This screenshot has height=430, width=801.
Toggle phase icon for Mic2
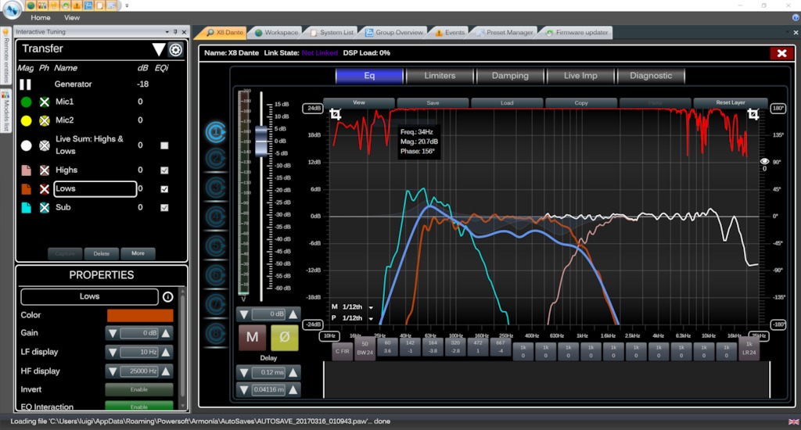point(45,120)
